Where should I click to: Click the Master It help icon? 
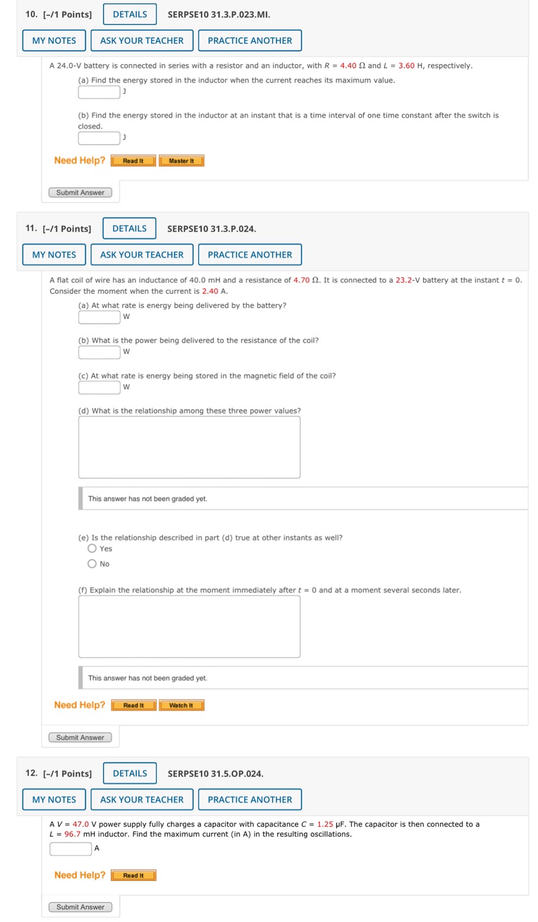pos(182,161)
